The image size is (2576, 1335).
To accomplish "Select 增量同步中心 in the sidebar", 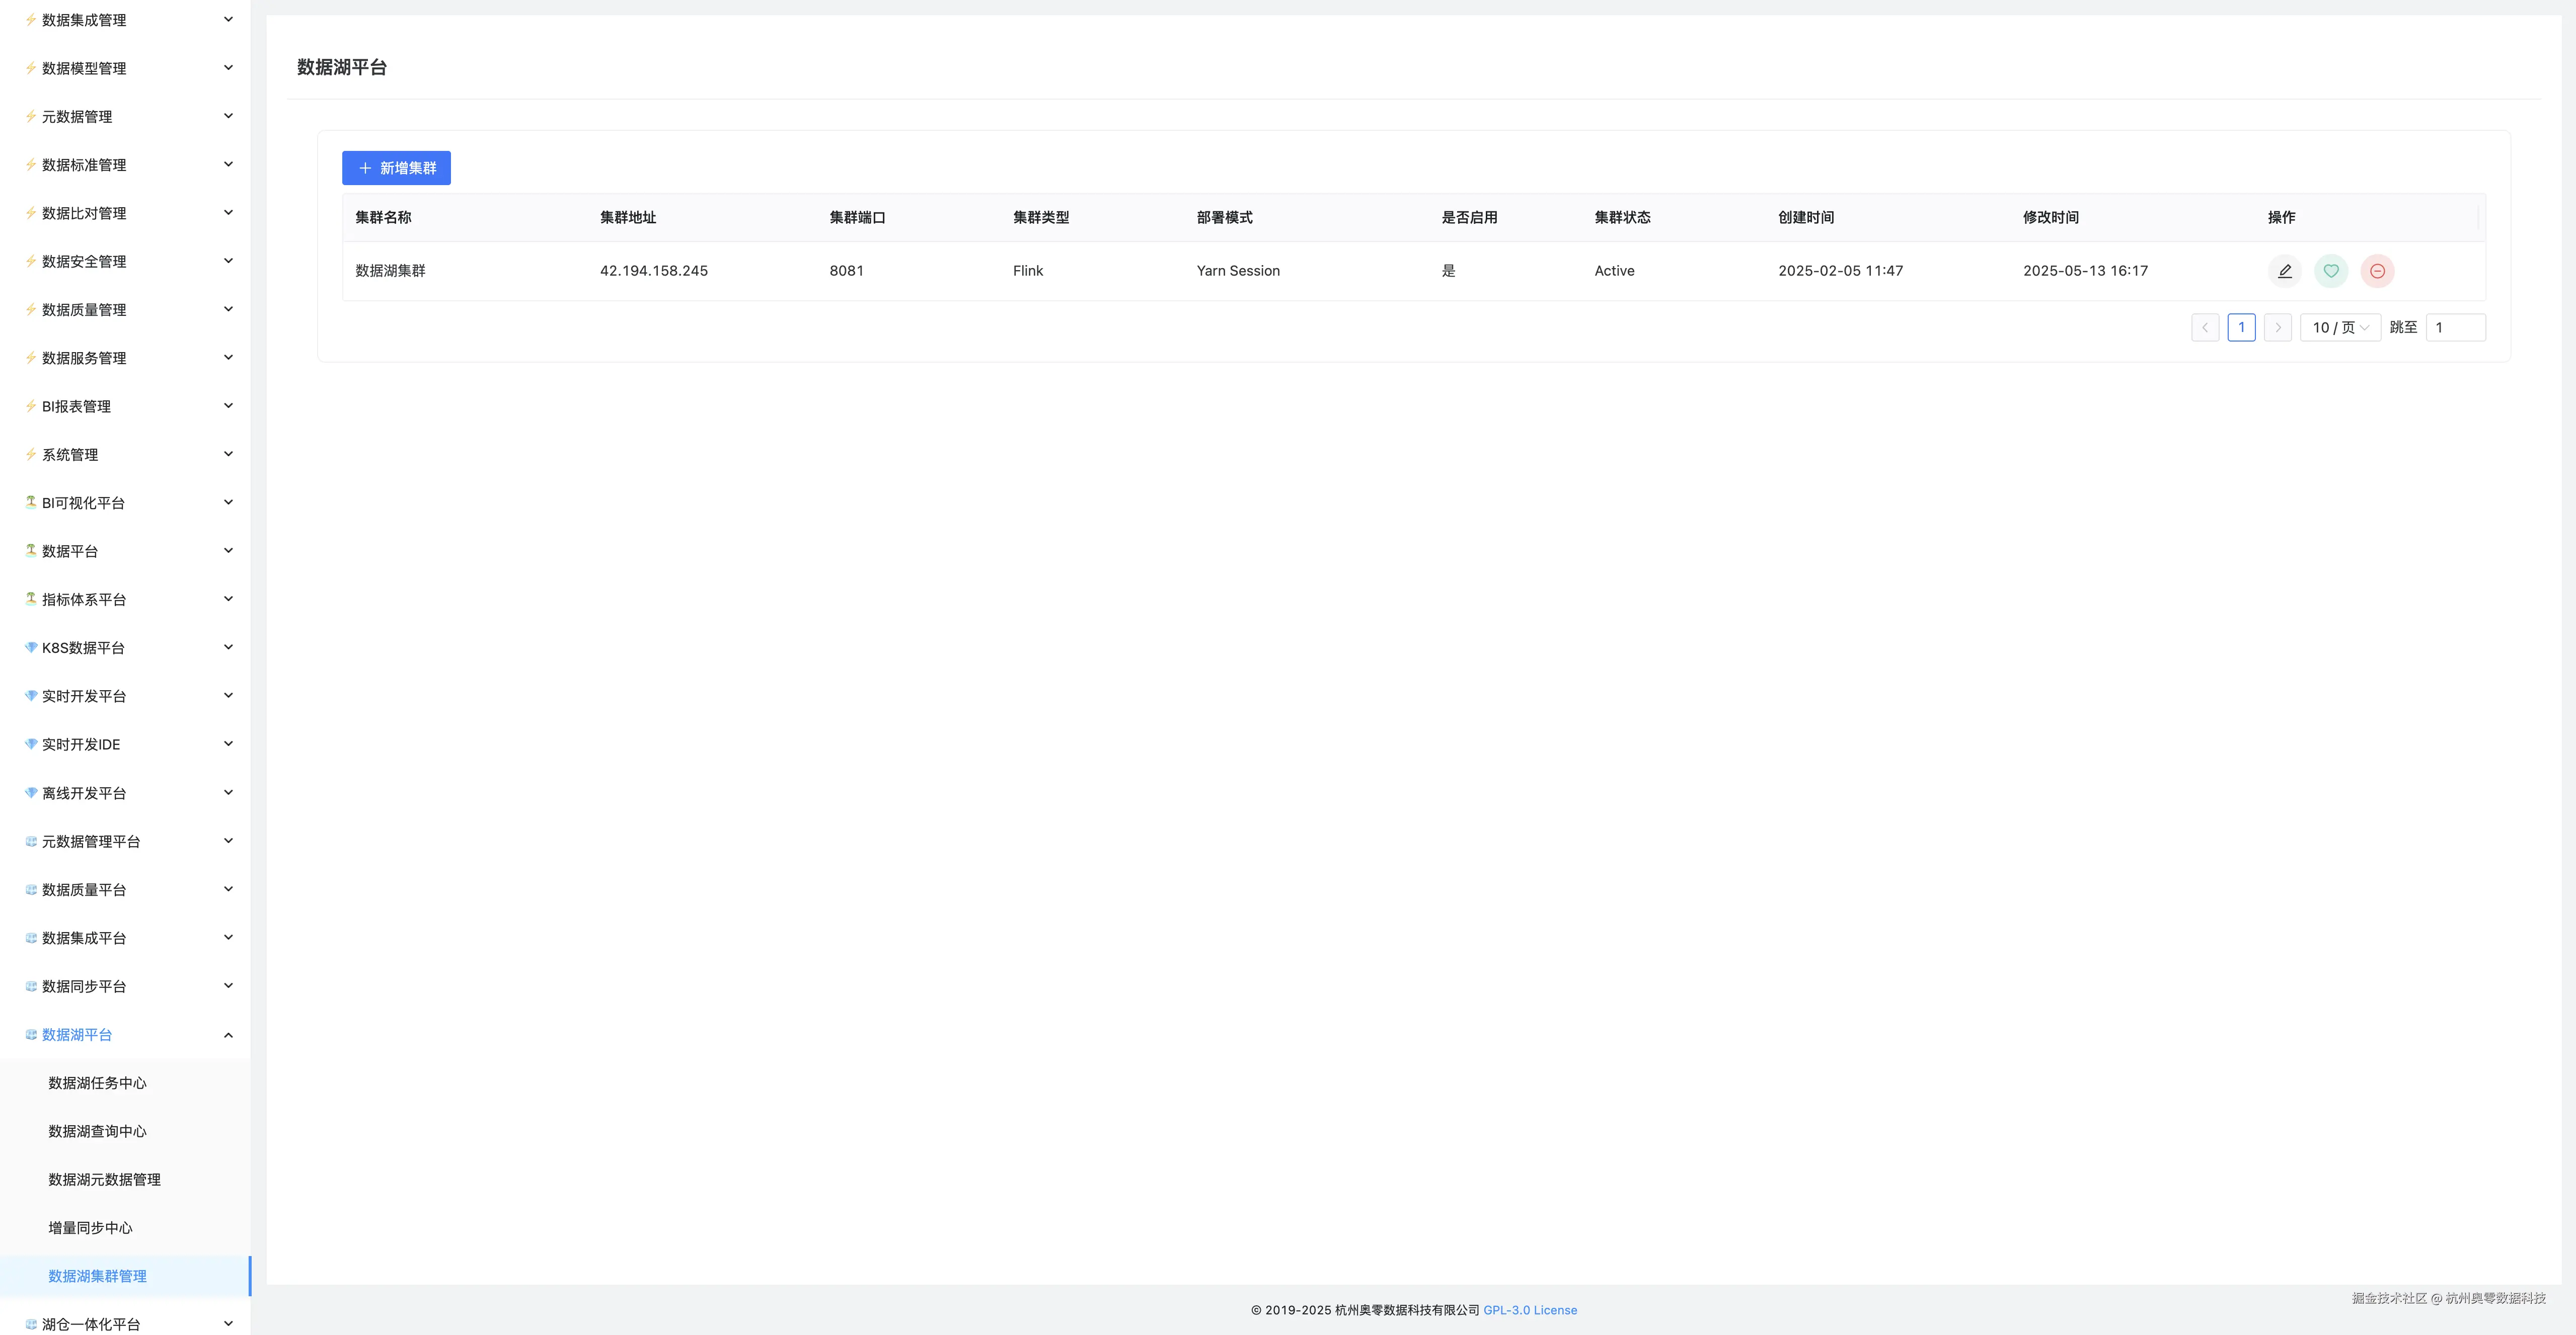I will pos(90,1228).
